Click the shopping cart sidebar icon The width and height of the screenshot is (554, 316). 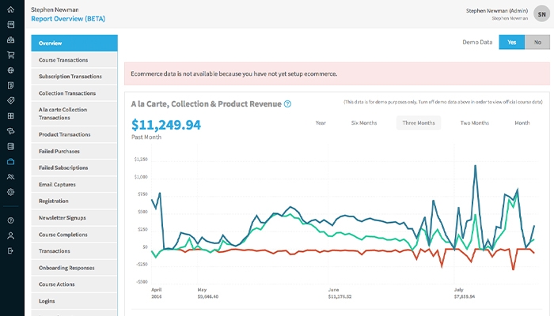click(11, 55)
